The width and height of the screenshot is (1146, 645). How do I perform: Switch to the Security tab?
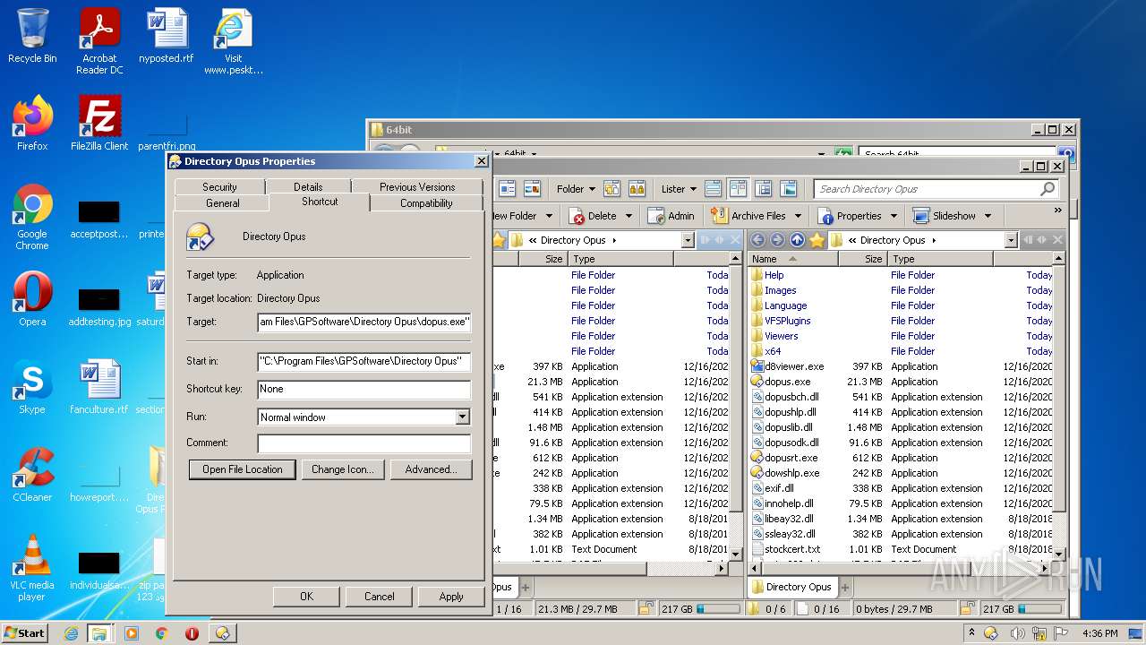click(219, 187)
